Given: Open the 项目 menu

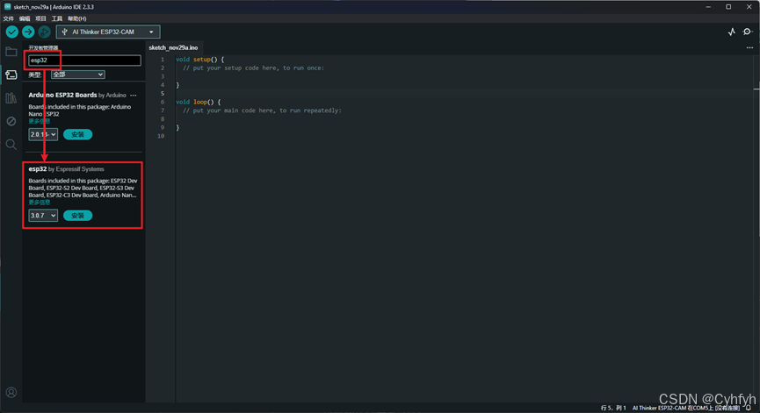Looking at the screenshot, I should point(40,18).
